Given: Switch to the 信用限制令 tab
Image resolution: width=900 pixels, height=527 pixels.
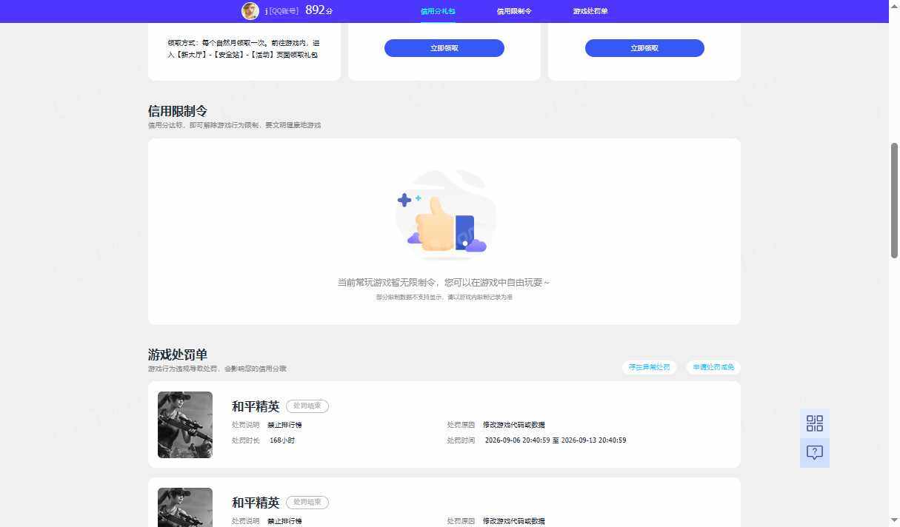Looking at the screenshot, I should [514, 11].
